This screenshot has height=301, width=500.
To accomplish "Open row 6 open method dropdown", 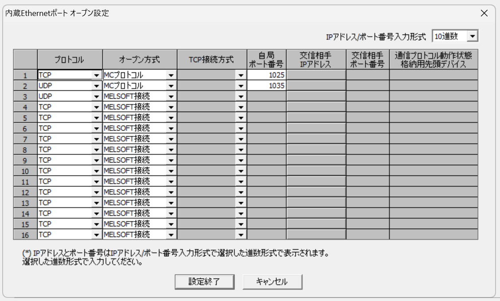I will pyautogui.click(x=171, y=129).
